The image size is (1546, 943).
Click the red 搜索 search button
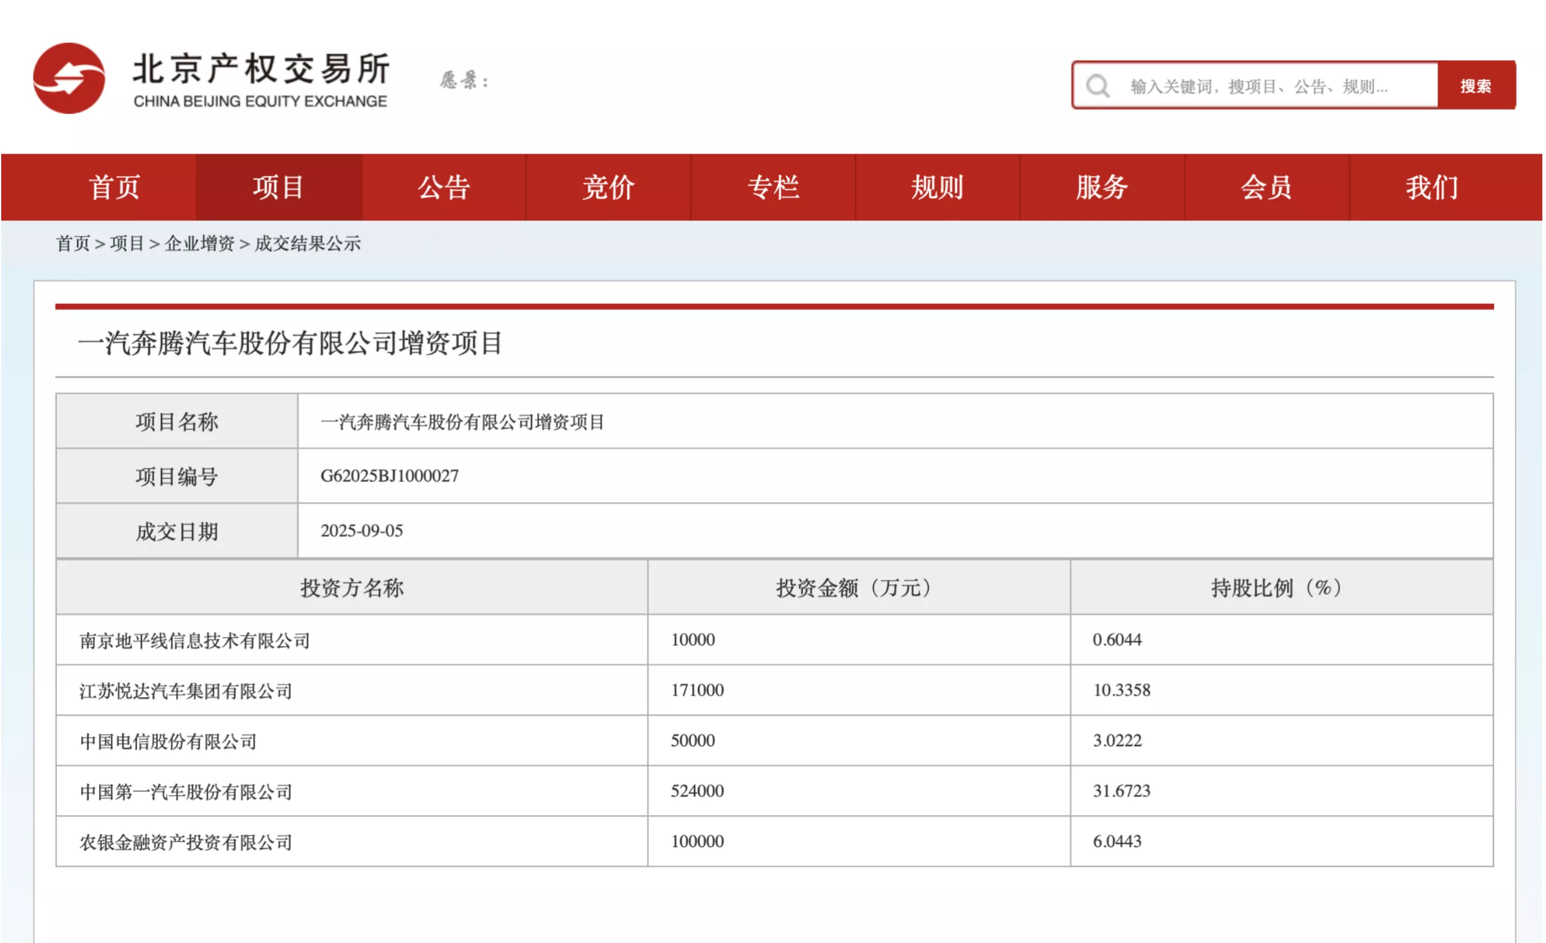coord(1476,86)
